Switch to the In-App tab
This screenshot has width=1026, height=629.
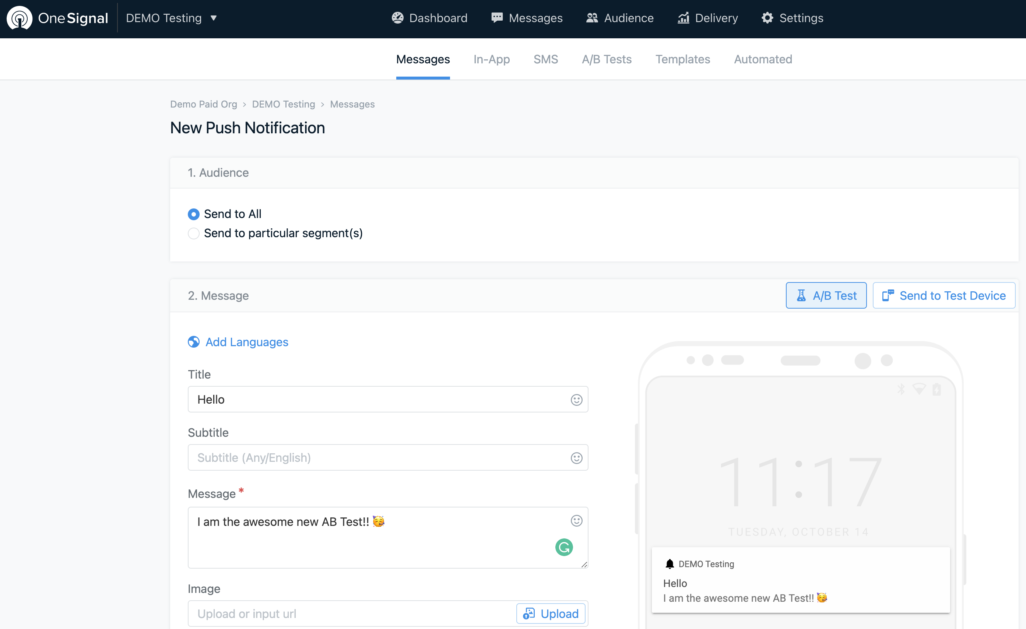tap(491, 59)
